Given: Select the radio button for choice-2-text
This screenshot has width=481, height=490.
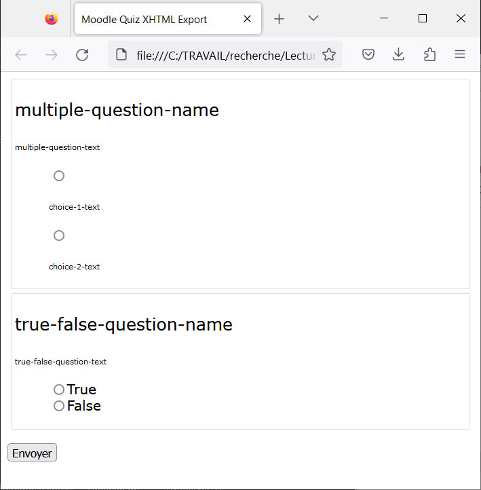Looking at the screenshot, I should pos(59,235).
